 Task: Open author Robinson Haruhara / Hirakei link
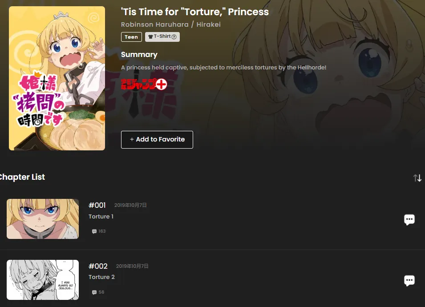171,24
